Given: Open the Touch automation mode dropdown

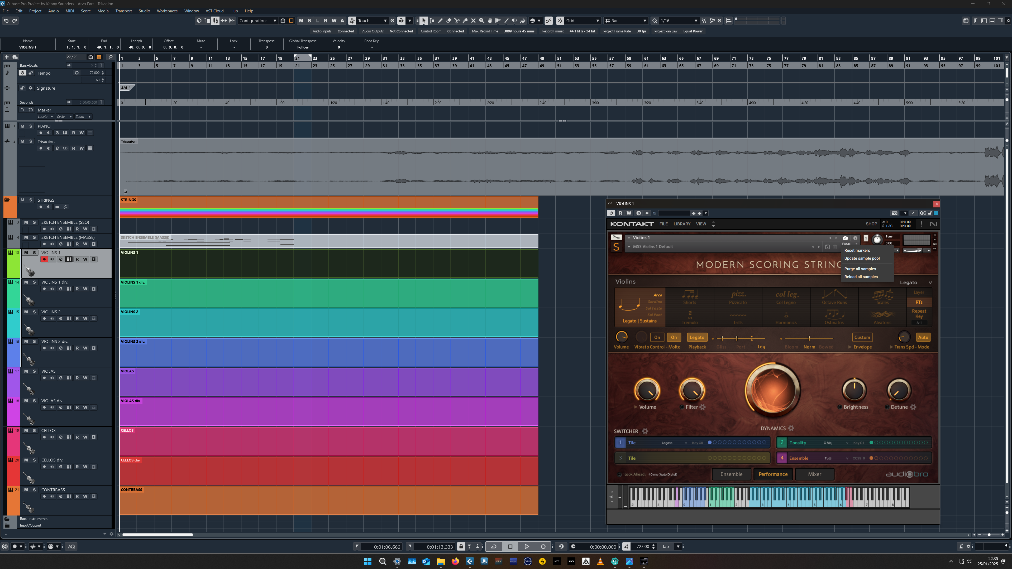Looking at the screenshot, I should pyautogui.click(x=372, y=21).
